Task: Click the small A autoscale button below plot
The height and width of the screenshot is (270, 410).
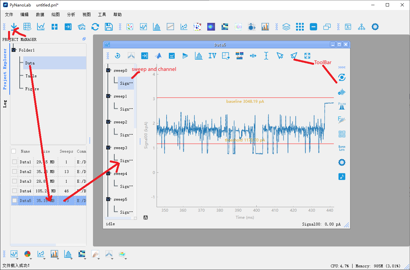Action: point(146,217)
